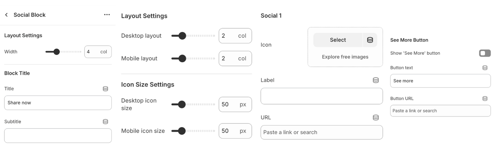Viewport: 493px width, 154px height.
Task: Click dynamic source icon for Button URL
Action: click(x=485, y=99)
